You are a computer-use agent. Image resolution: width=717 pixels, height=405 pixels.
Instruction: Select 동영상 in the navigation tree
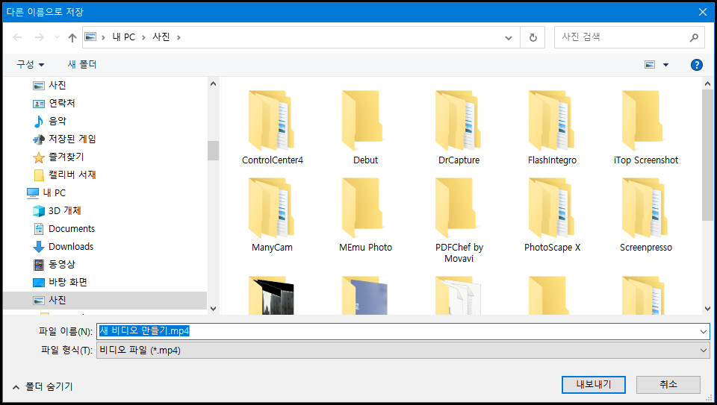click(x=62, y=264)
